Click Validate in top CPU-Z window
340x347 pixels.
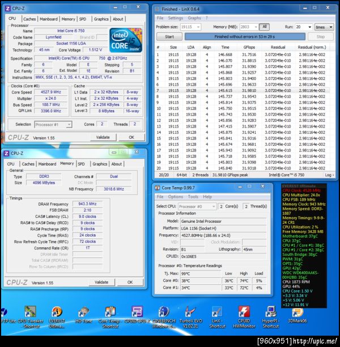coord(103,137)
